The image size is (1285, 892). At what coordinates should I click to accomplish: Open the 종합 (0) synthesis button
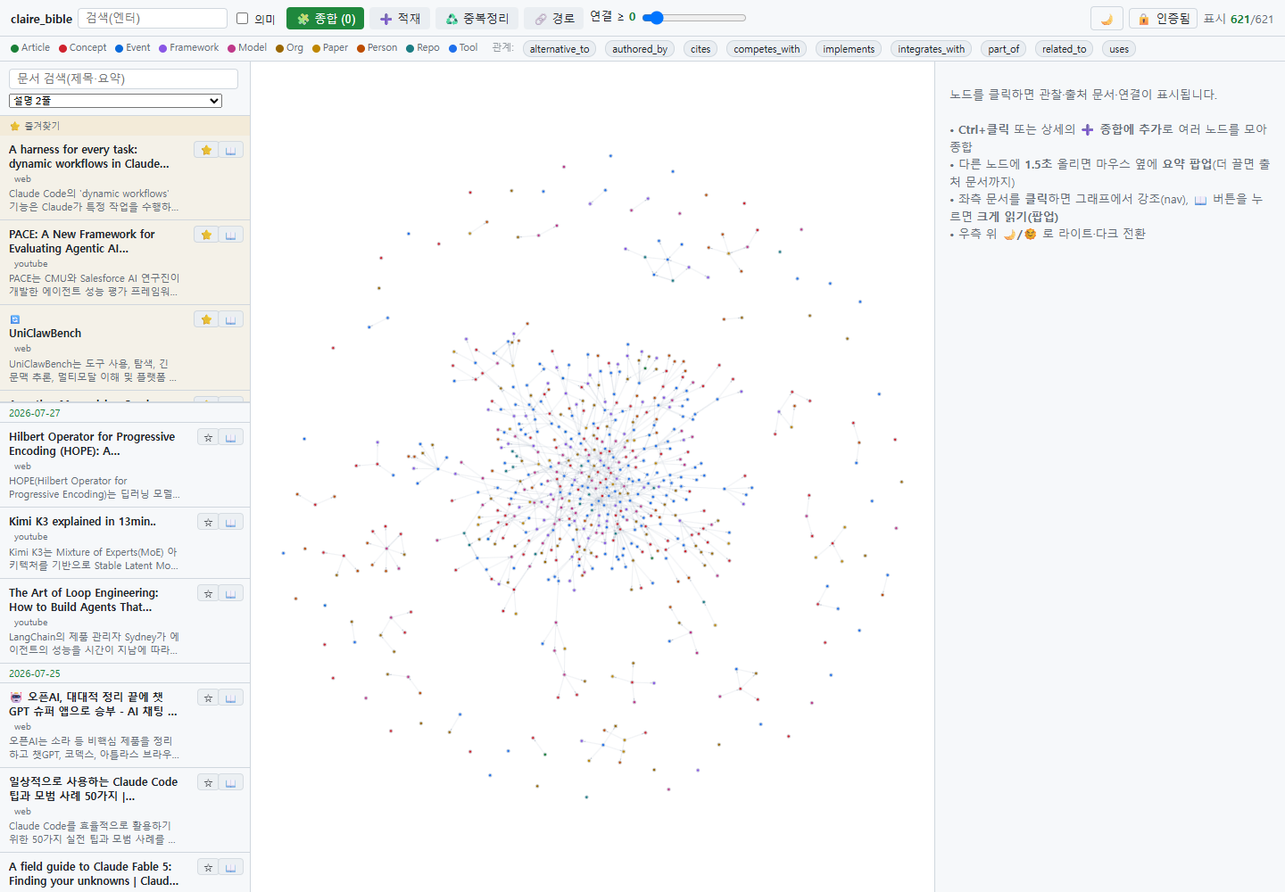pyautogui.click(x=325, y=19)
